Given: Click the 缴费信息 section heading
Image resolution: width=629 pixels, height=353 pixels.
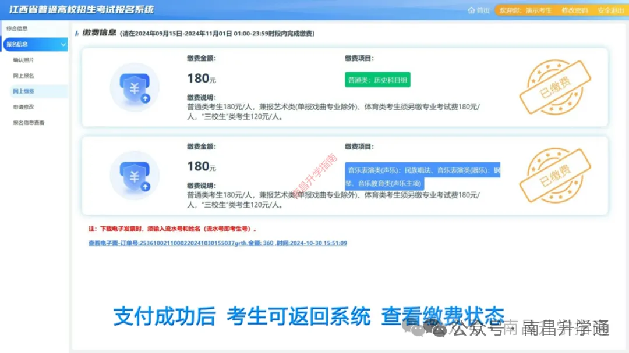Looking at the screenshot, I should coord(99,33).
